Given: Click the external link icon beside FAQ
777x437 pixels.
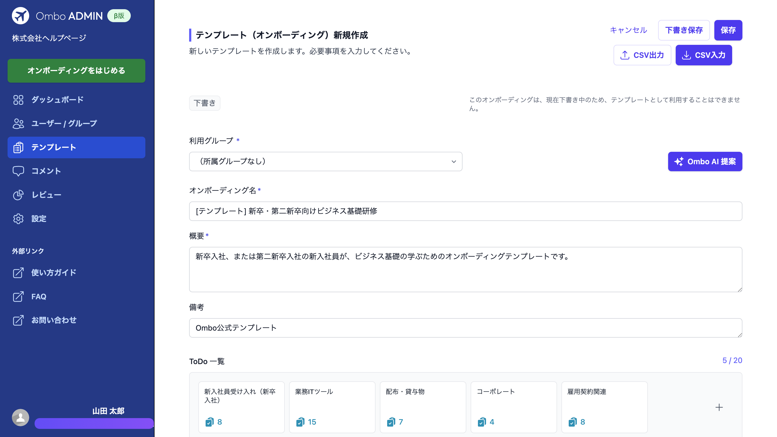Looking at the screenshot, I should coord(18,297).
